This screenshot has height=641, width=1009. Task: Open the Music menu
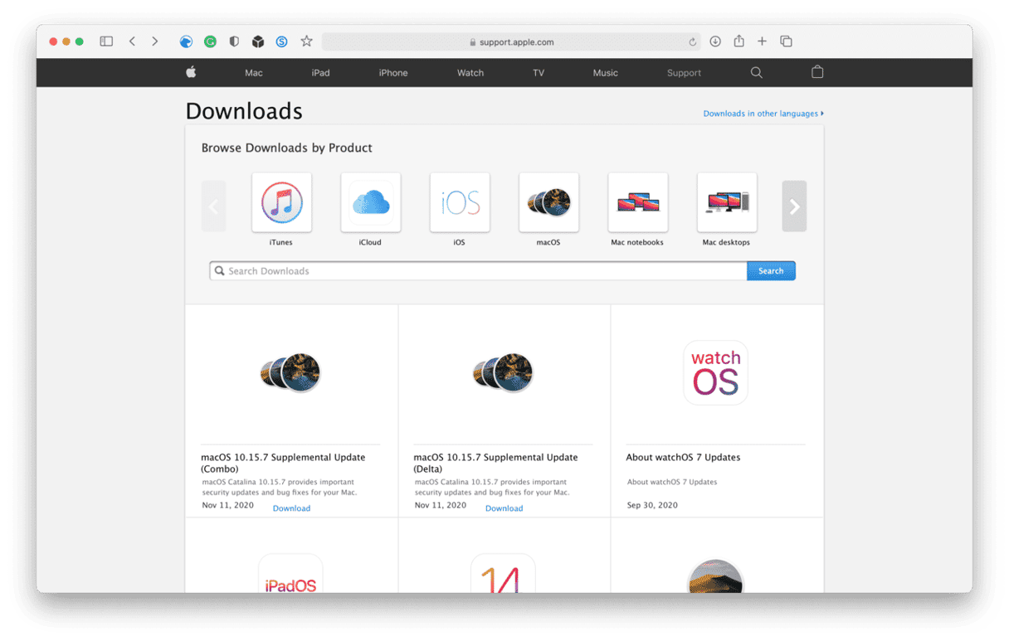606,73
